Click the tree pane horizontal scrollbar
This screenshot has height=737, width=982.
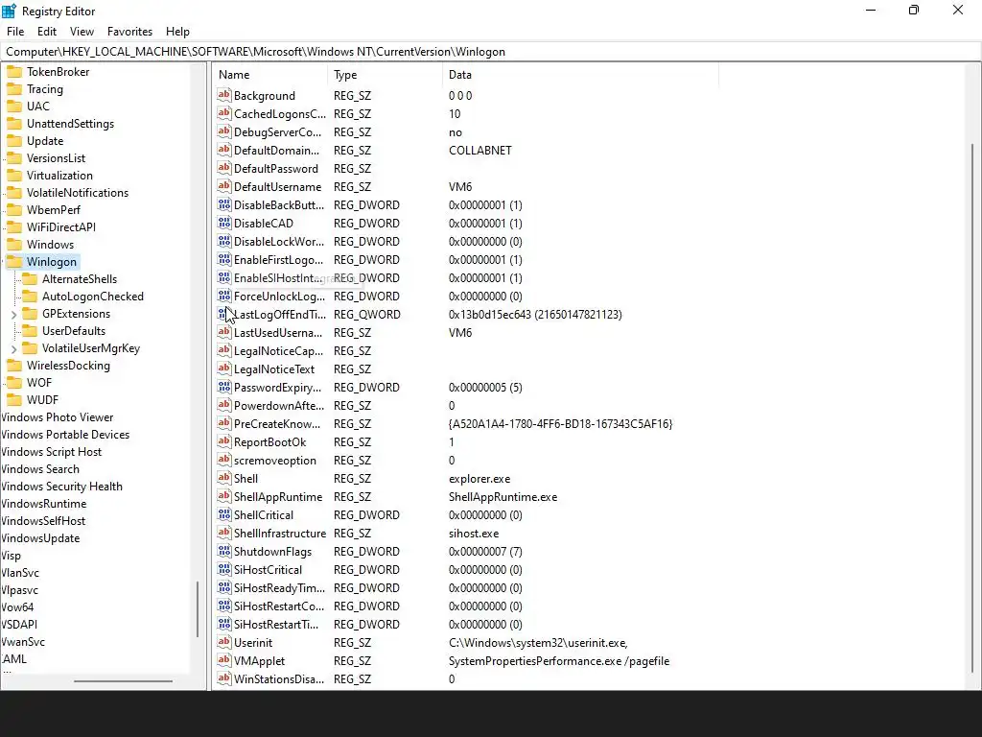click(124, 680)
